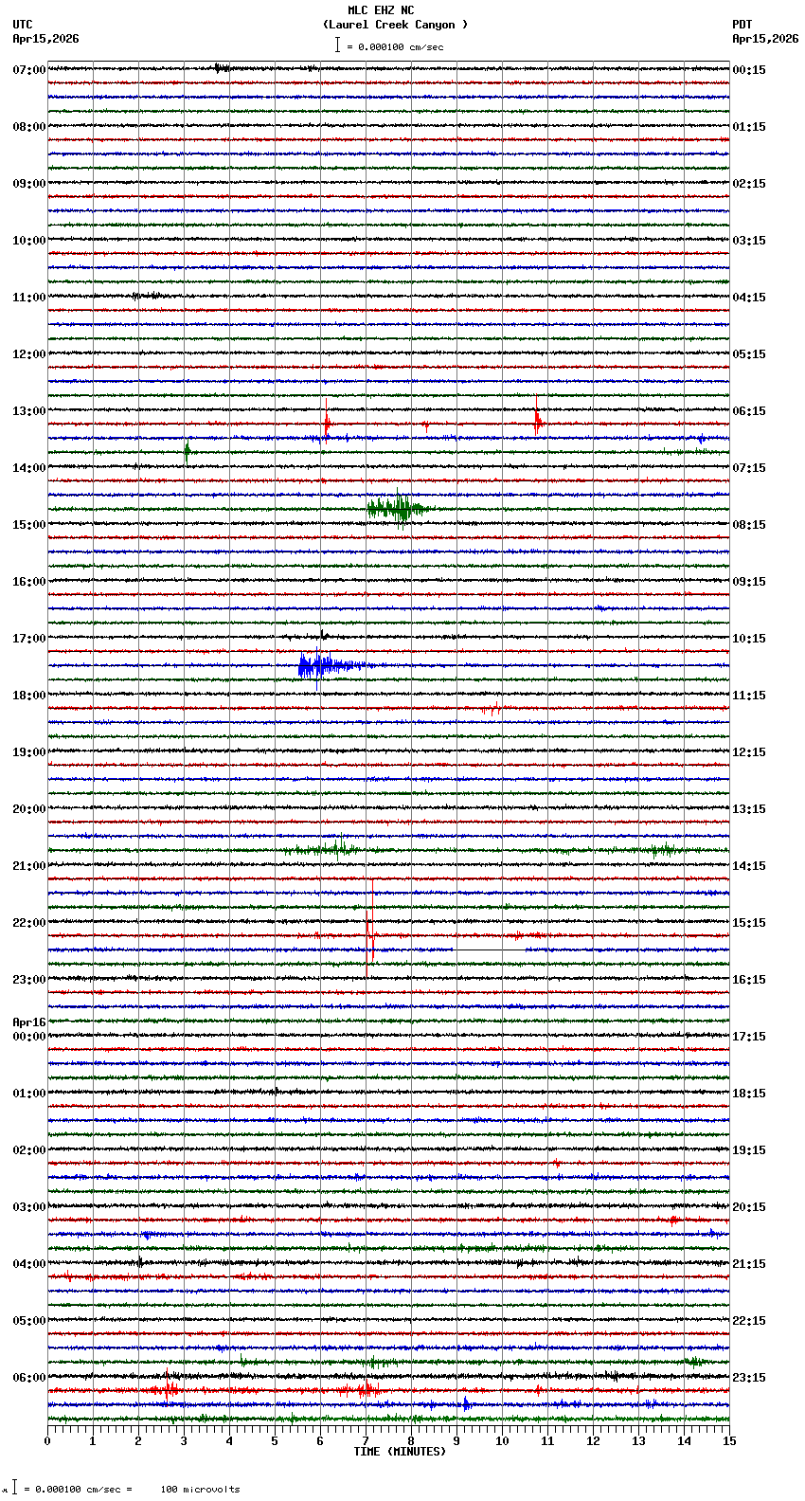
Task: Click the 17:00 UTC time label
Action: point(29,639)
